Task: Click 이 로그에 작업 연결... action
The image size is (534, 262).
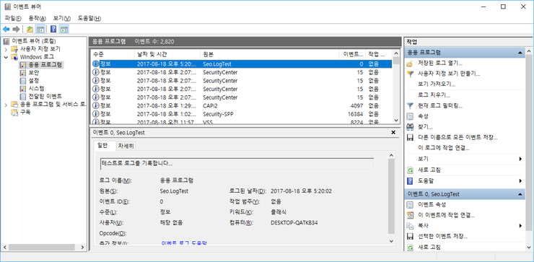Action: (x=444, y=149)
